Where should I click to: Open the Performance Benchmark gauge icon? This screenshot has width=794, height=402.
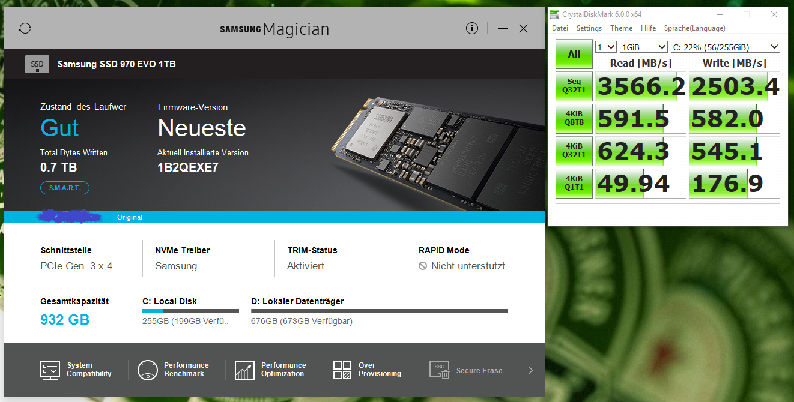click(148, 370)
